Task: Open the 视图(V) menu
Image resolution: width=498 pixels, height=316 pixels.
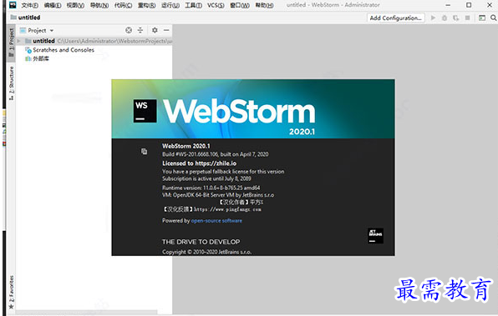Action: tap(75, 5)
